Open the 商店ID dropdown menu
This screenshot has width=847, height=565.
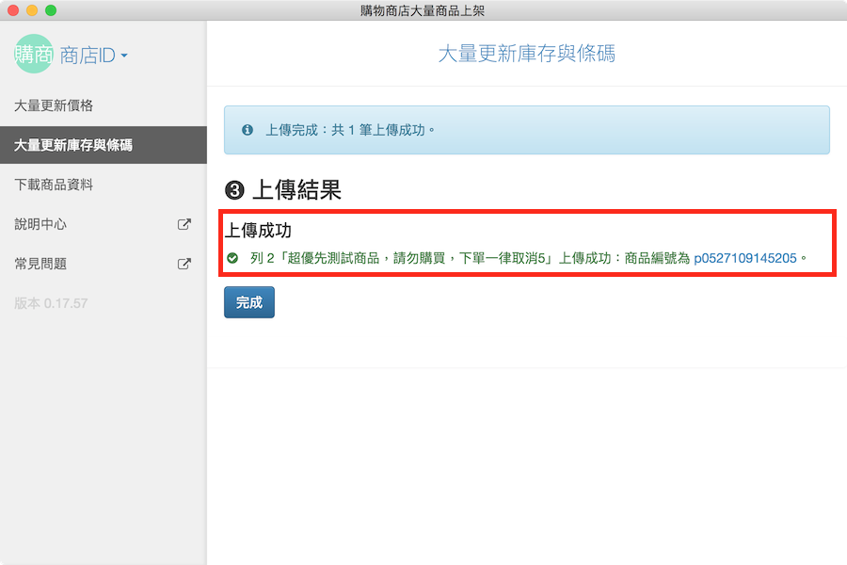pos(92,56)
